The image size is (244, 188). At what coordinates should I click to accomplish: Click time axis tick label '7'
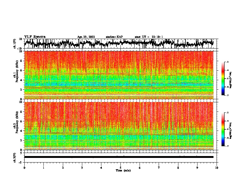tap(159, 168)
